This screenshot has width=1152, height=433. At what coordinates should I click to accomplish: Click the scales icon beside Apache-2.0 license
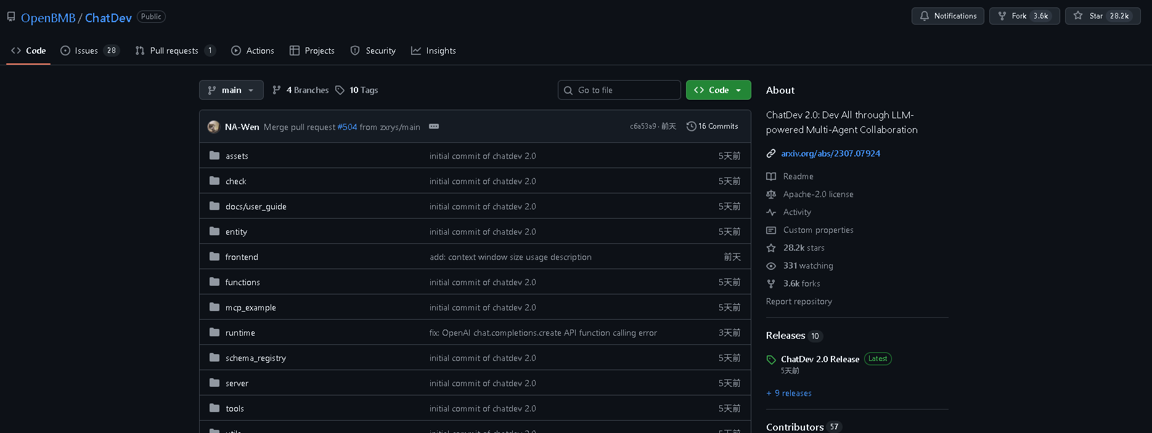[x=771, y=194]
